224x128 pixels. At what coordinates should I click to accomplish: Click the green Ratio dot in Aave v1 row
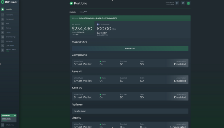[x=100, y=78]
